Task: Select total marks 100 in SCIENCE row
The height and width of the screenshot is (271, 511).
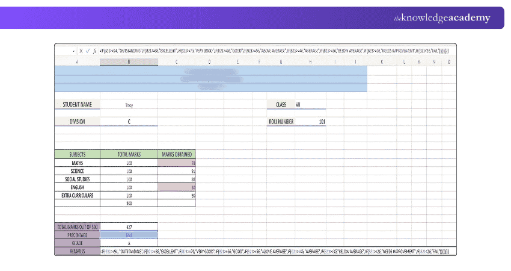Action: pos(129,171)
